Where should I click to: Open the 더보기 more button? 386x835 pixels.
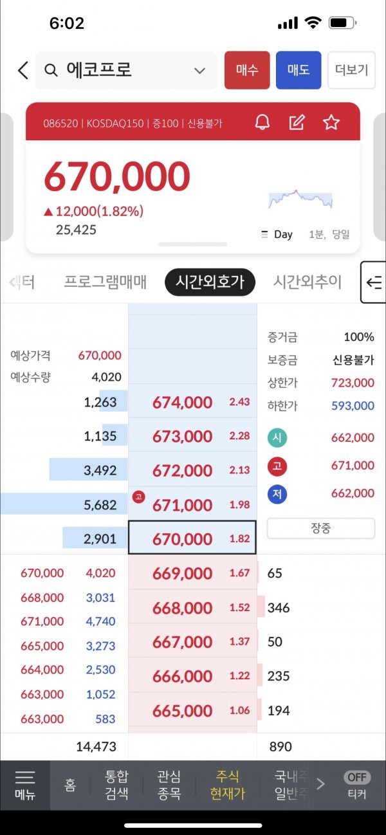pos(352,70)
